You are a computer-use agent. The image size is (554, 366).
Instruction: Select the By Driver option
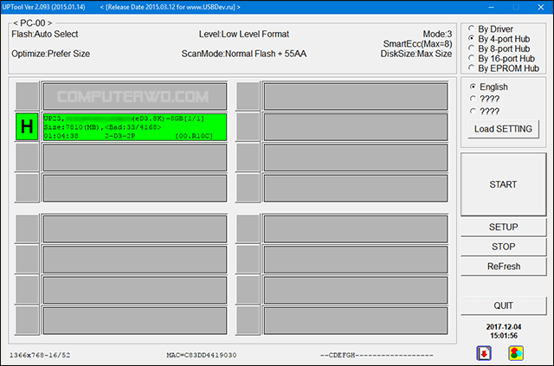pyautogui.click(x=491, y=29)
